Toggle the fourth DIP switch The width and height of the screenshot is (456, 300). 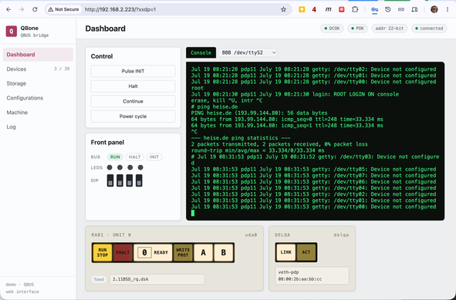coord(139,180)
